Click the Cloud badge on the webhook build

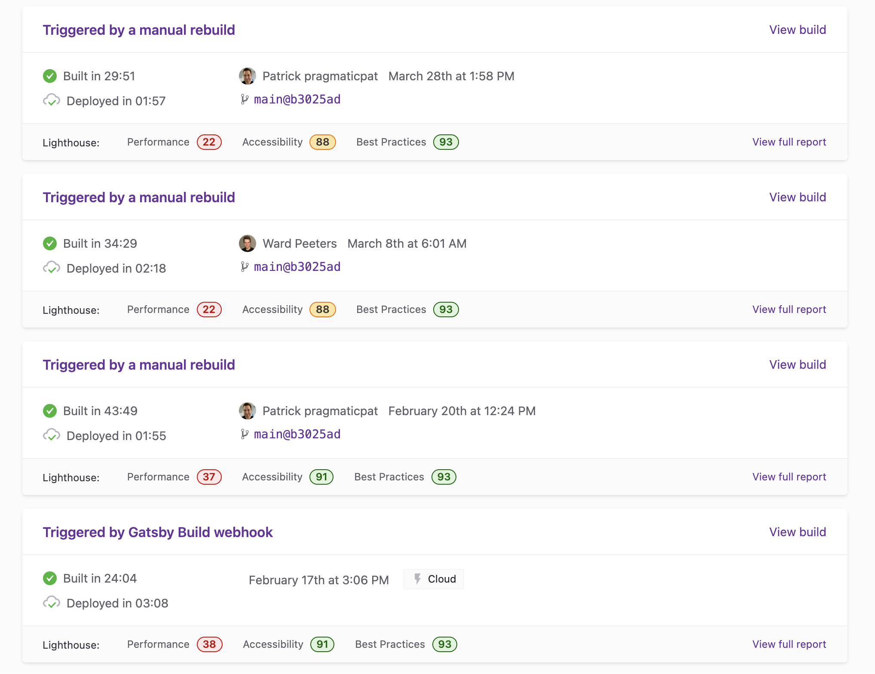coord(433,579)
